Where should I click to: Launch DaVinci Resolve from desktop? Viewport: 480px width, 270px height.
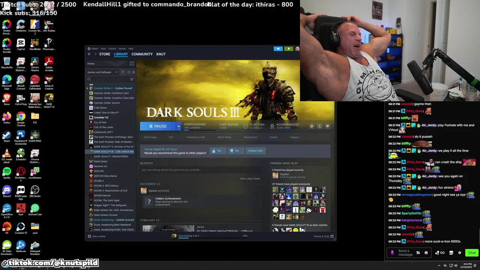coord(35,63)
